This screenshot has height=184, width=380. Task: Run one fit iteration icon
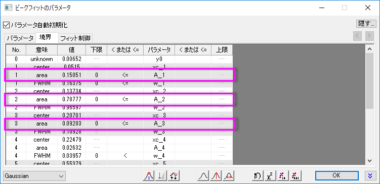coord(282,176)
